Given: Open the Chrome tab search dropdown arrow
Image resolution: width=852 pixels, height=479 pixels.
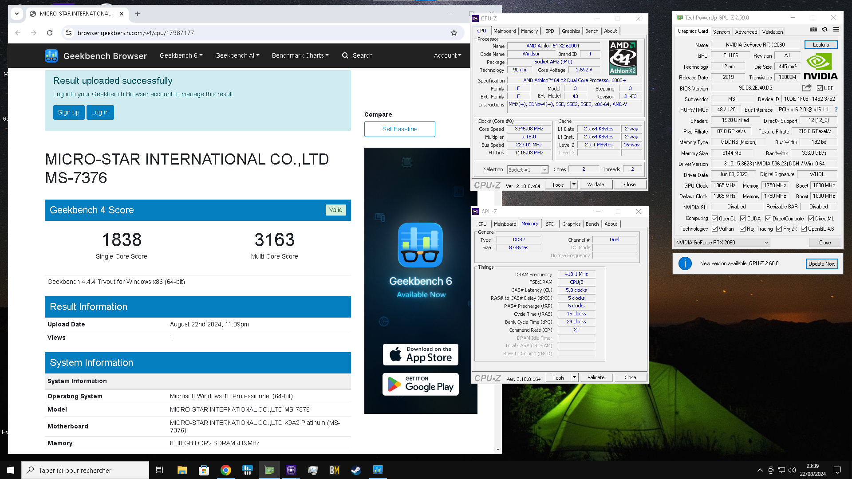Looking at the screenshot, I should click(x=17, y=14).
